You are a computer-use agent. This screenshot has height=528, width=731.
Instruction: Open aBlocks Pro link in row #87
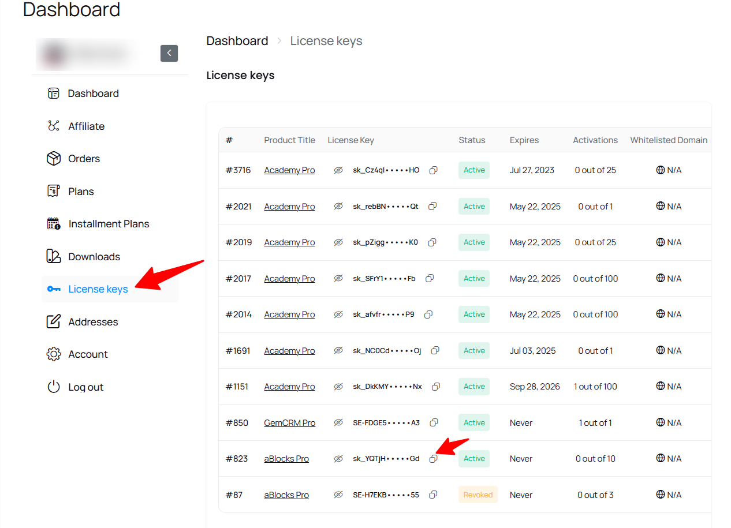tap(286, 495)
